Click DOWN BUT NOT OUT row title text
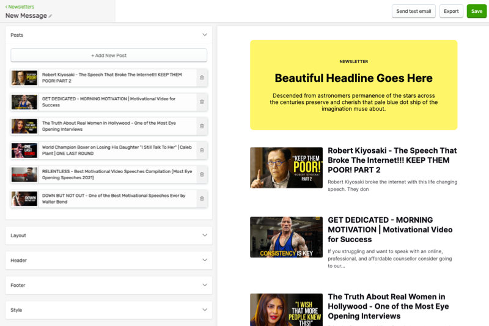Image resolution: width=489 pixels, height=326 pixels. (114, 199)
